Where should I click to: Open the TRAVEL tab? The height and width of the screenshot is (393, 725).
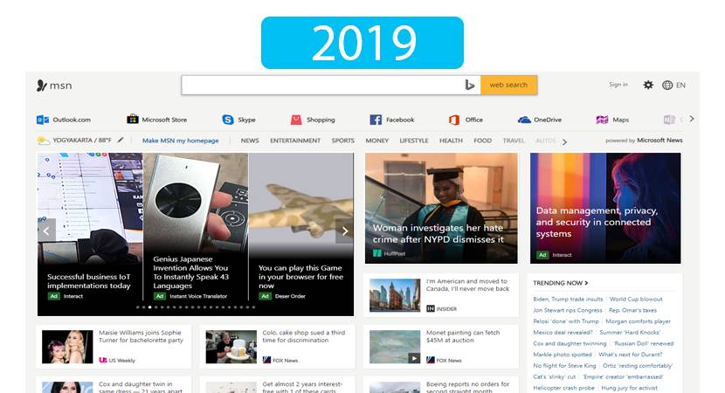pyautogui.click(x=514, y=140)
